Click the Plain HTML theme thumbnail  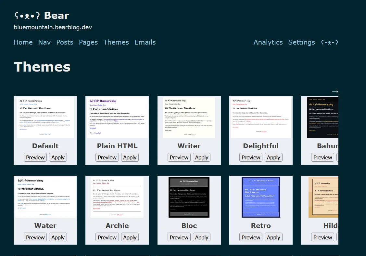click(x=117, y=118)
